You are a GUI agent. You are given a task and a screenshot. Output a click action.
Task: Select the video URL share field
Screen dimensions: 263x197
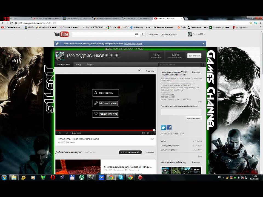pyautogui.click(x=108, y=103)
